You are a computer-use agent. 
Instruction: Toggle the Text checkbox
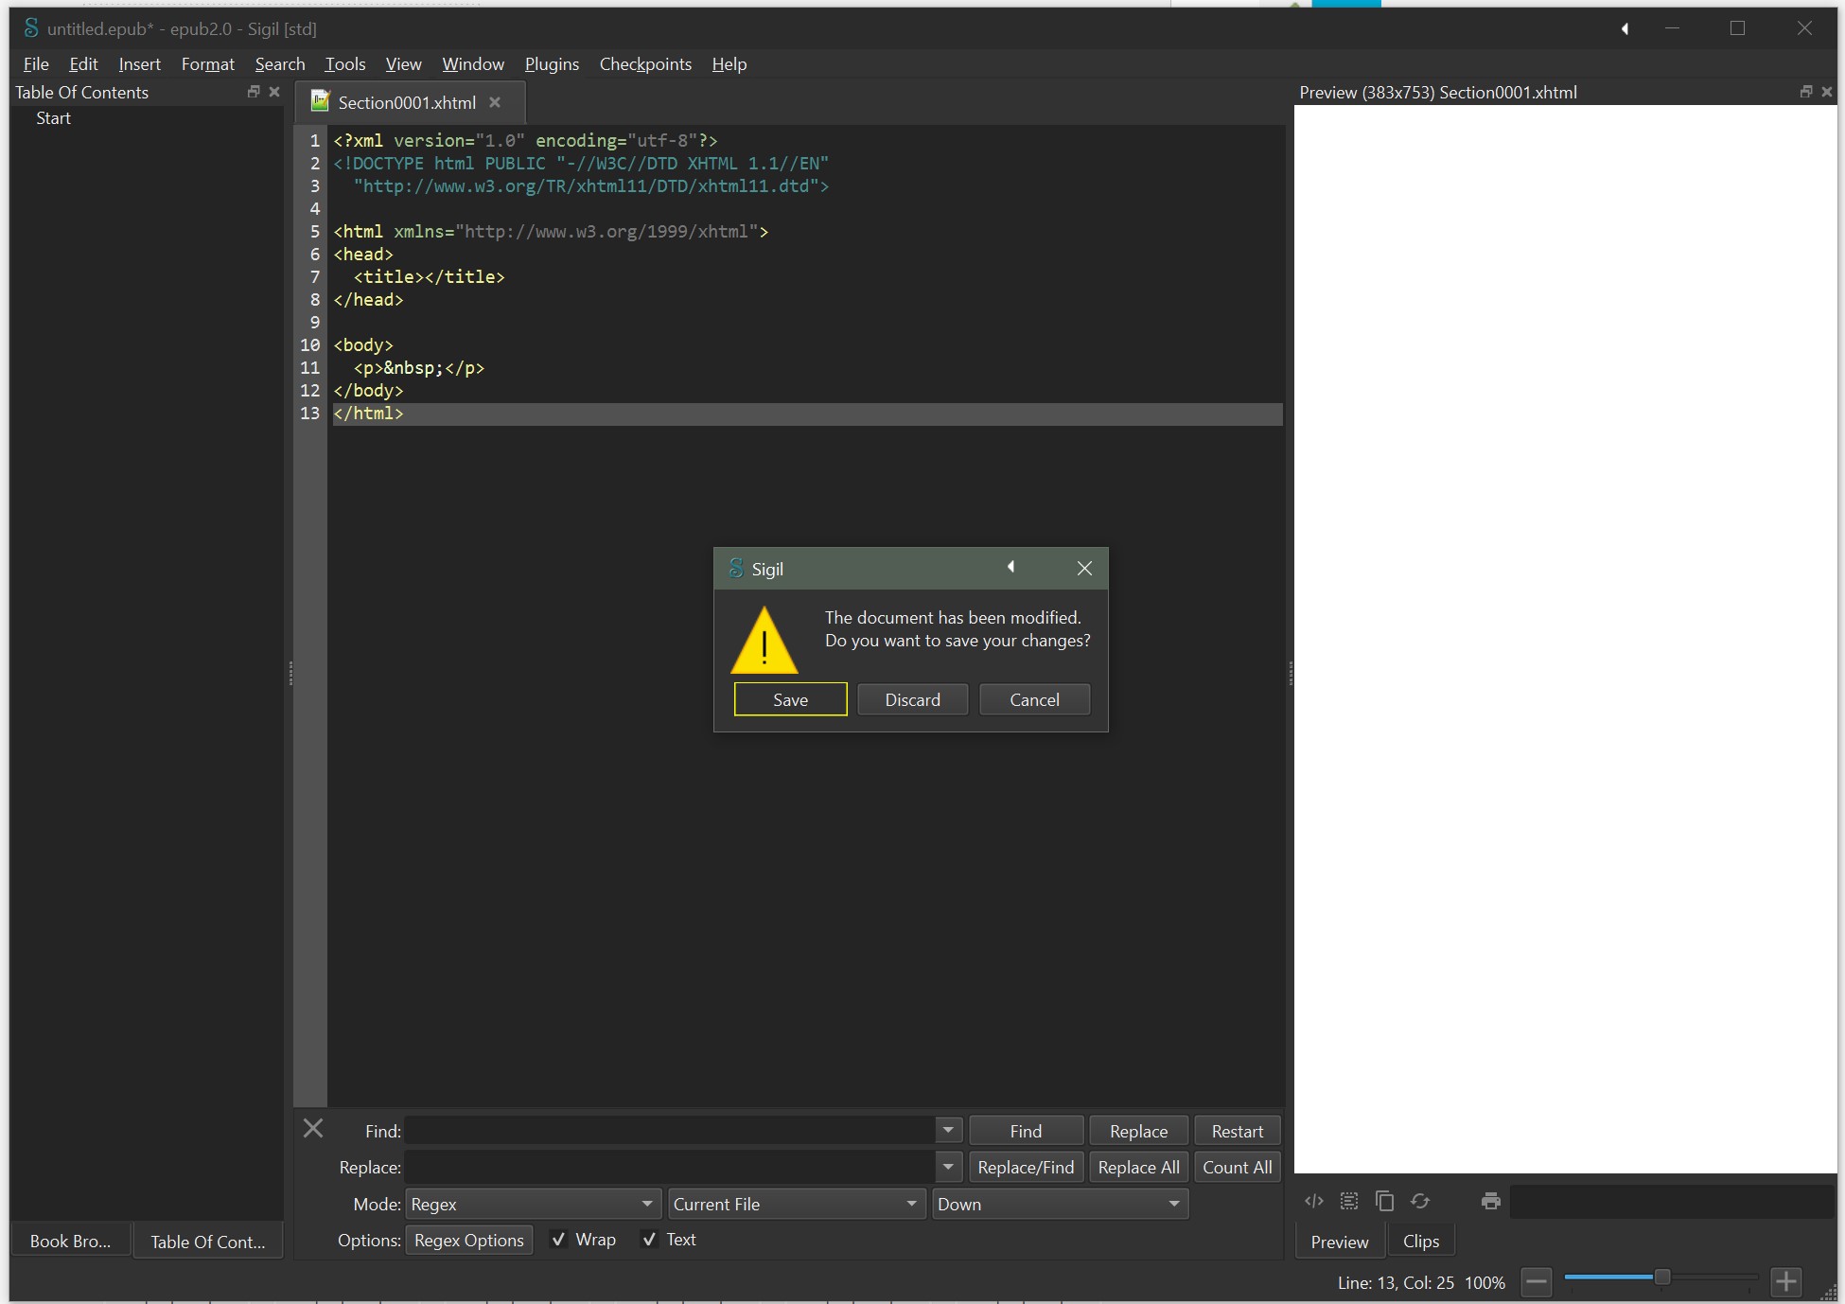point(649,1240)
